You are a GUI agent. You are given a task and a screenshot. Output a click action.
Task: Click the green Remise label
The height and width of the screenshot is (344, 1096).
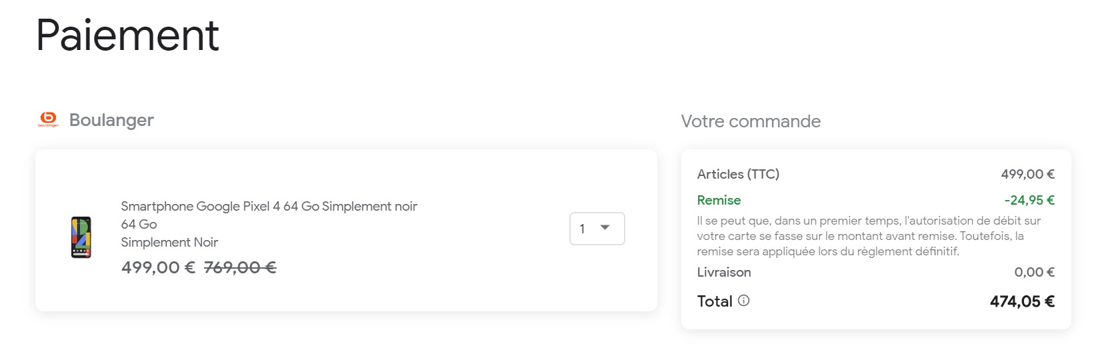pyautogui.click(x=719, y=200)
